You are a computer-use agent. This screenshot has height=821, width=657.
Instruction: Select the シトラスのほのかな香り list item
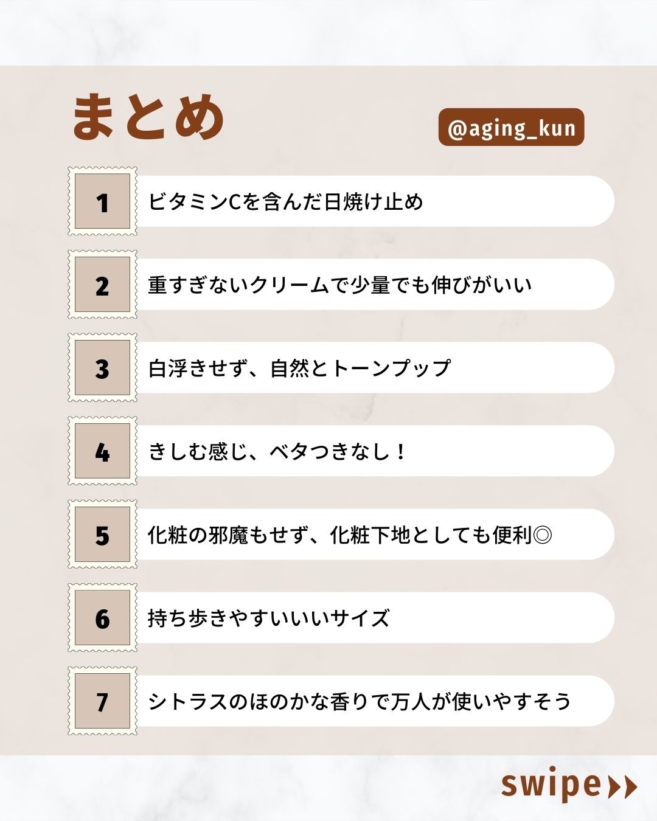[359, 702]
